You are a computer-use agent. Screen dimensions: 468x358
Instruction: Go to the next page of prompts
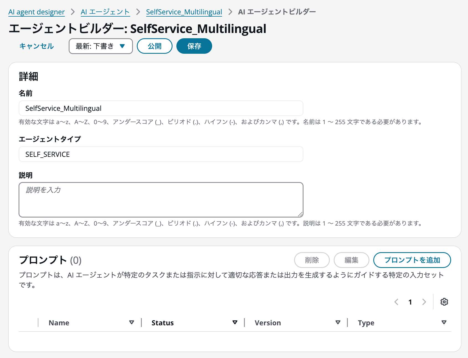pos(424,302)
